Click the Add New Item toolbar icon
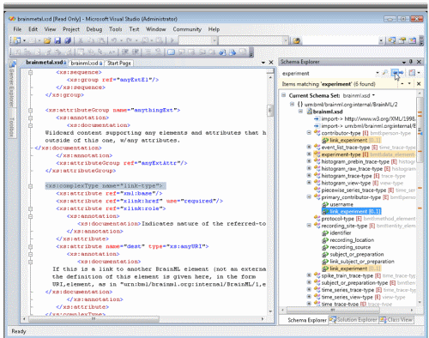Screen dimensions: 429x338 click(32, 40)
